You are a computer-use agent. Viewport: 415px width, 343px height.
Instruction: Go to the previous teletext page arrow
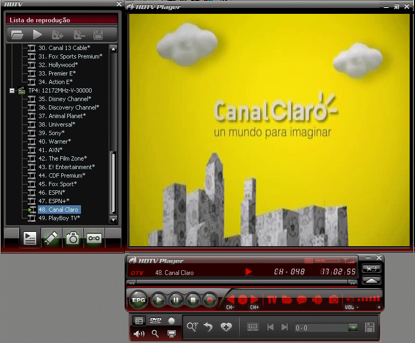271,327
